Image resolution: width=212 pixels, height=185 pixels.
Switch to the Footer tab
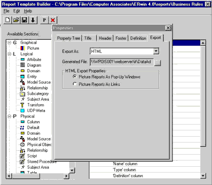click(121, 38)
